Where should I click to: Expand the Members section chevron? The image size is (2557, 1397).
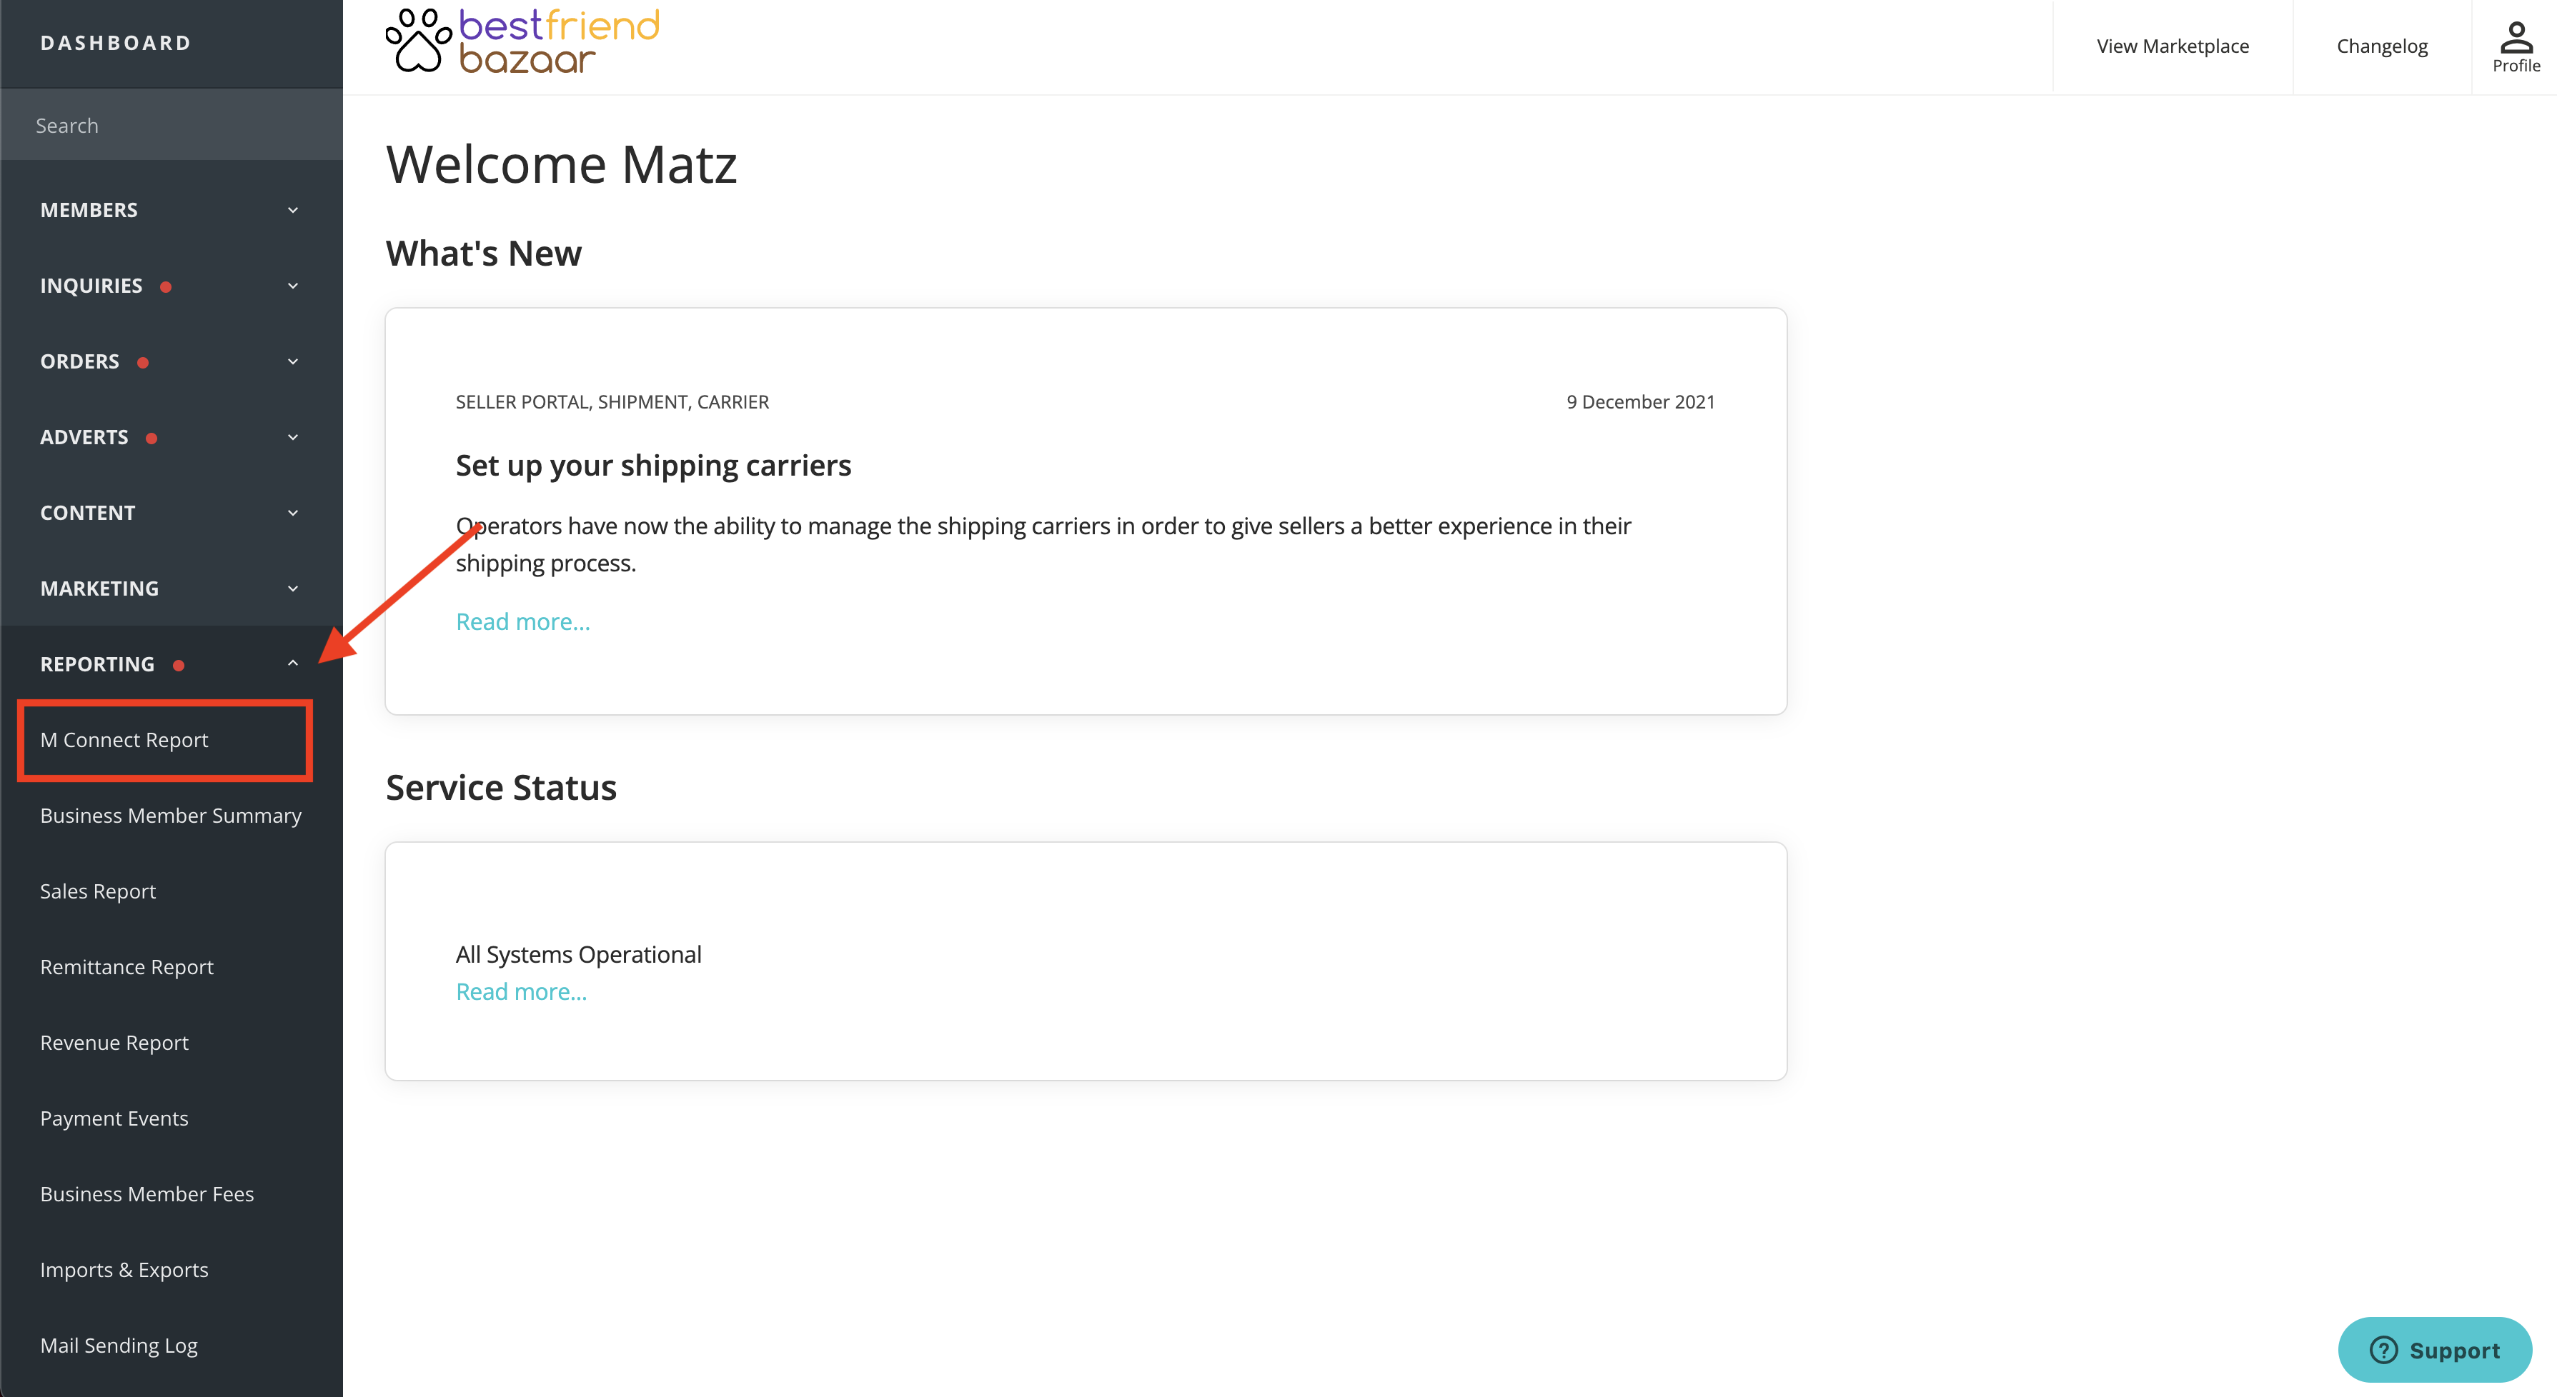tap(293, 209)
